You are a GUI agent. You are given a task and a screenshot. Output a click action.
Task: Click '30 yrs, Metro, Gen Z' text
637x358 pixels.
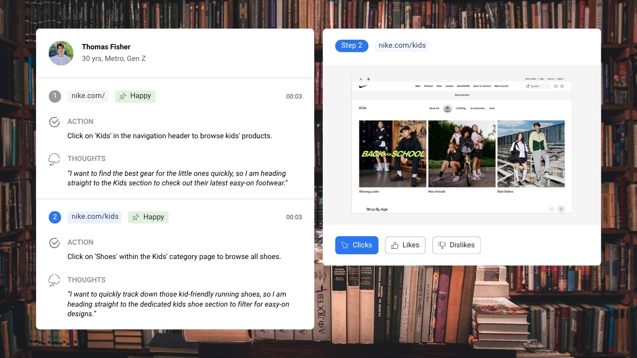(x=114, y=59)
